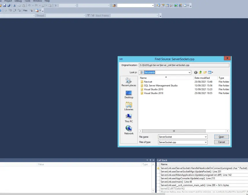Select the SQL Server Management Studio folder
This screenshot has width=248, height=195.
[x=159, y=85]
